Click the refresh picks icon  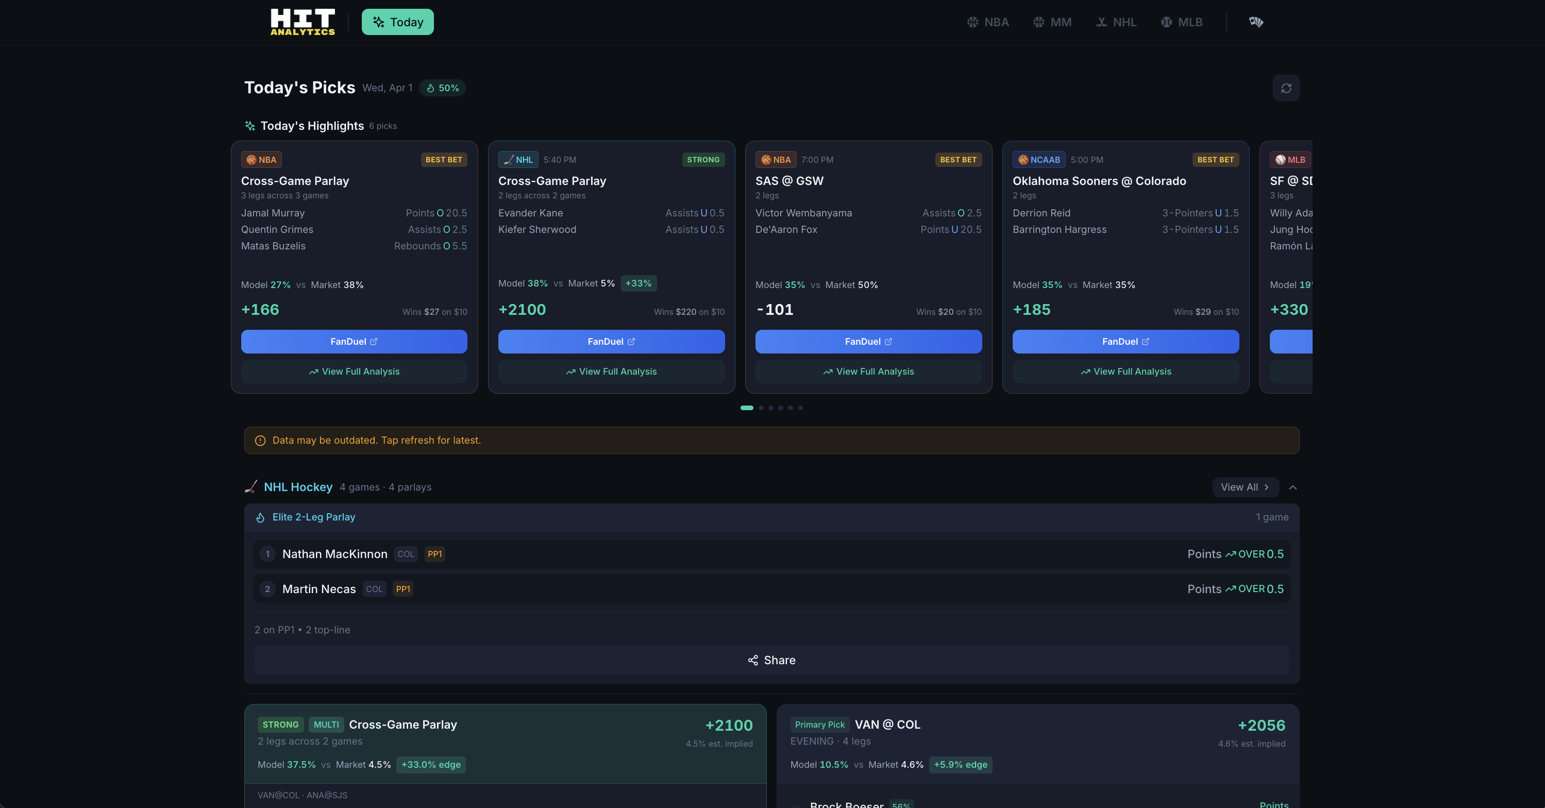point(1286,88)
